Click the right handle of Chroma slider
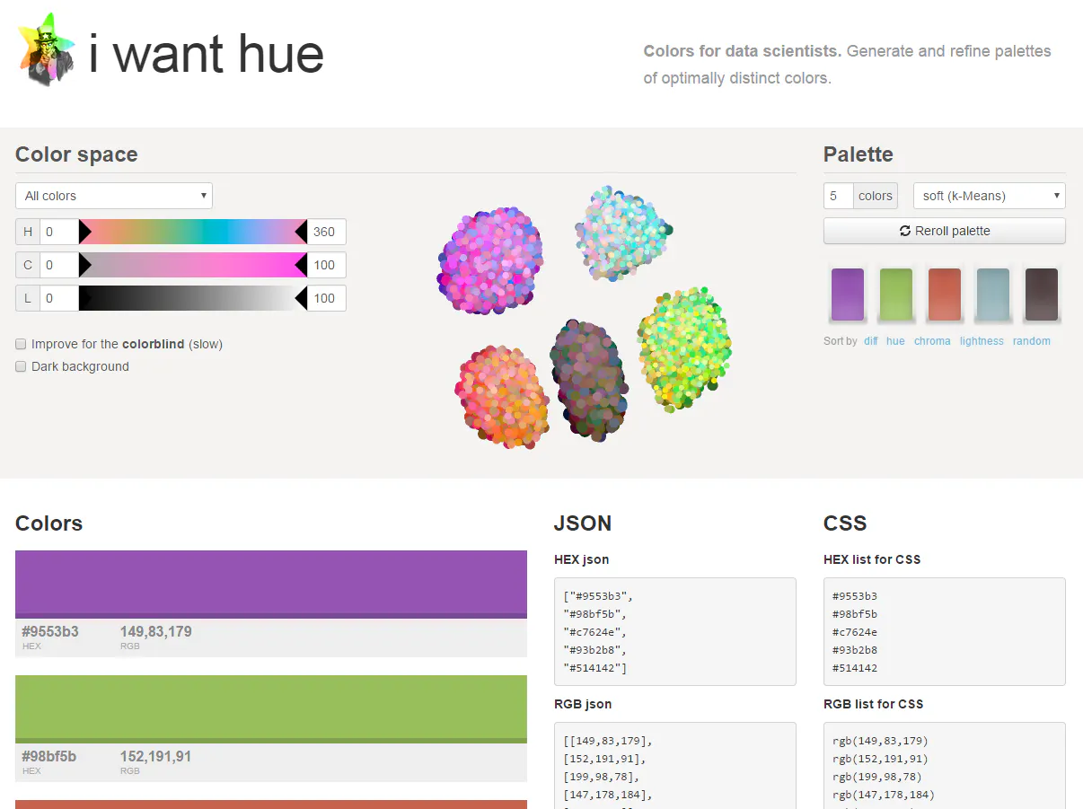The image size is (1083, 809). [x=302, y=265]
